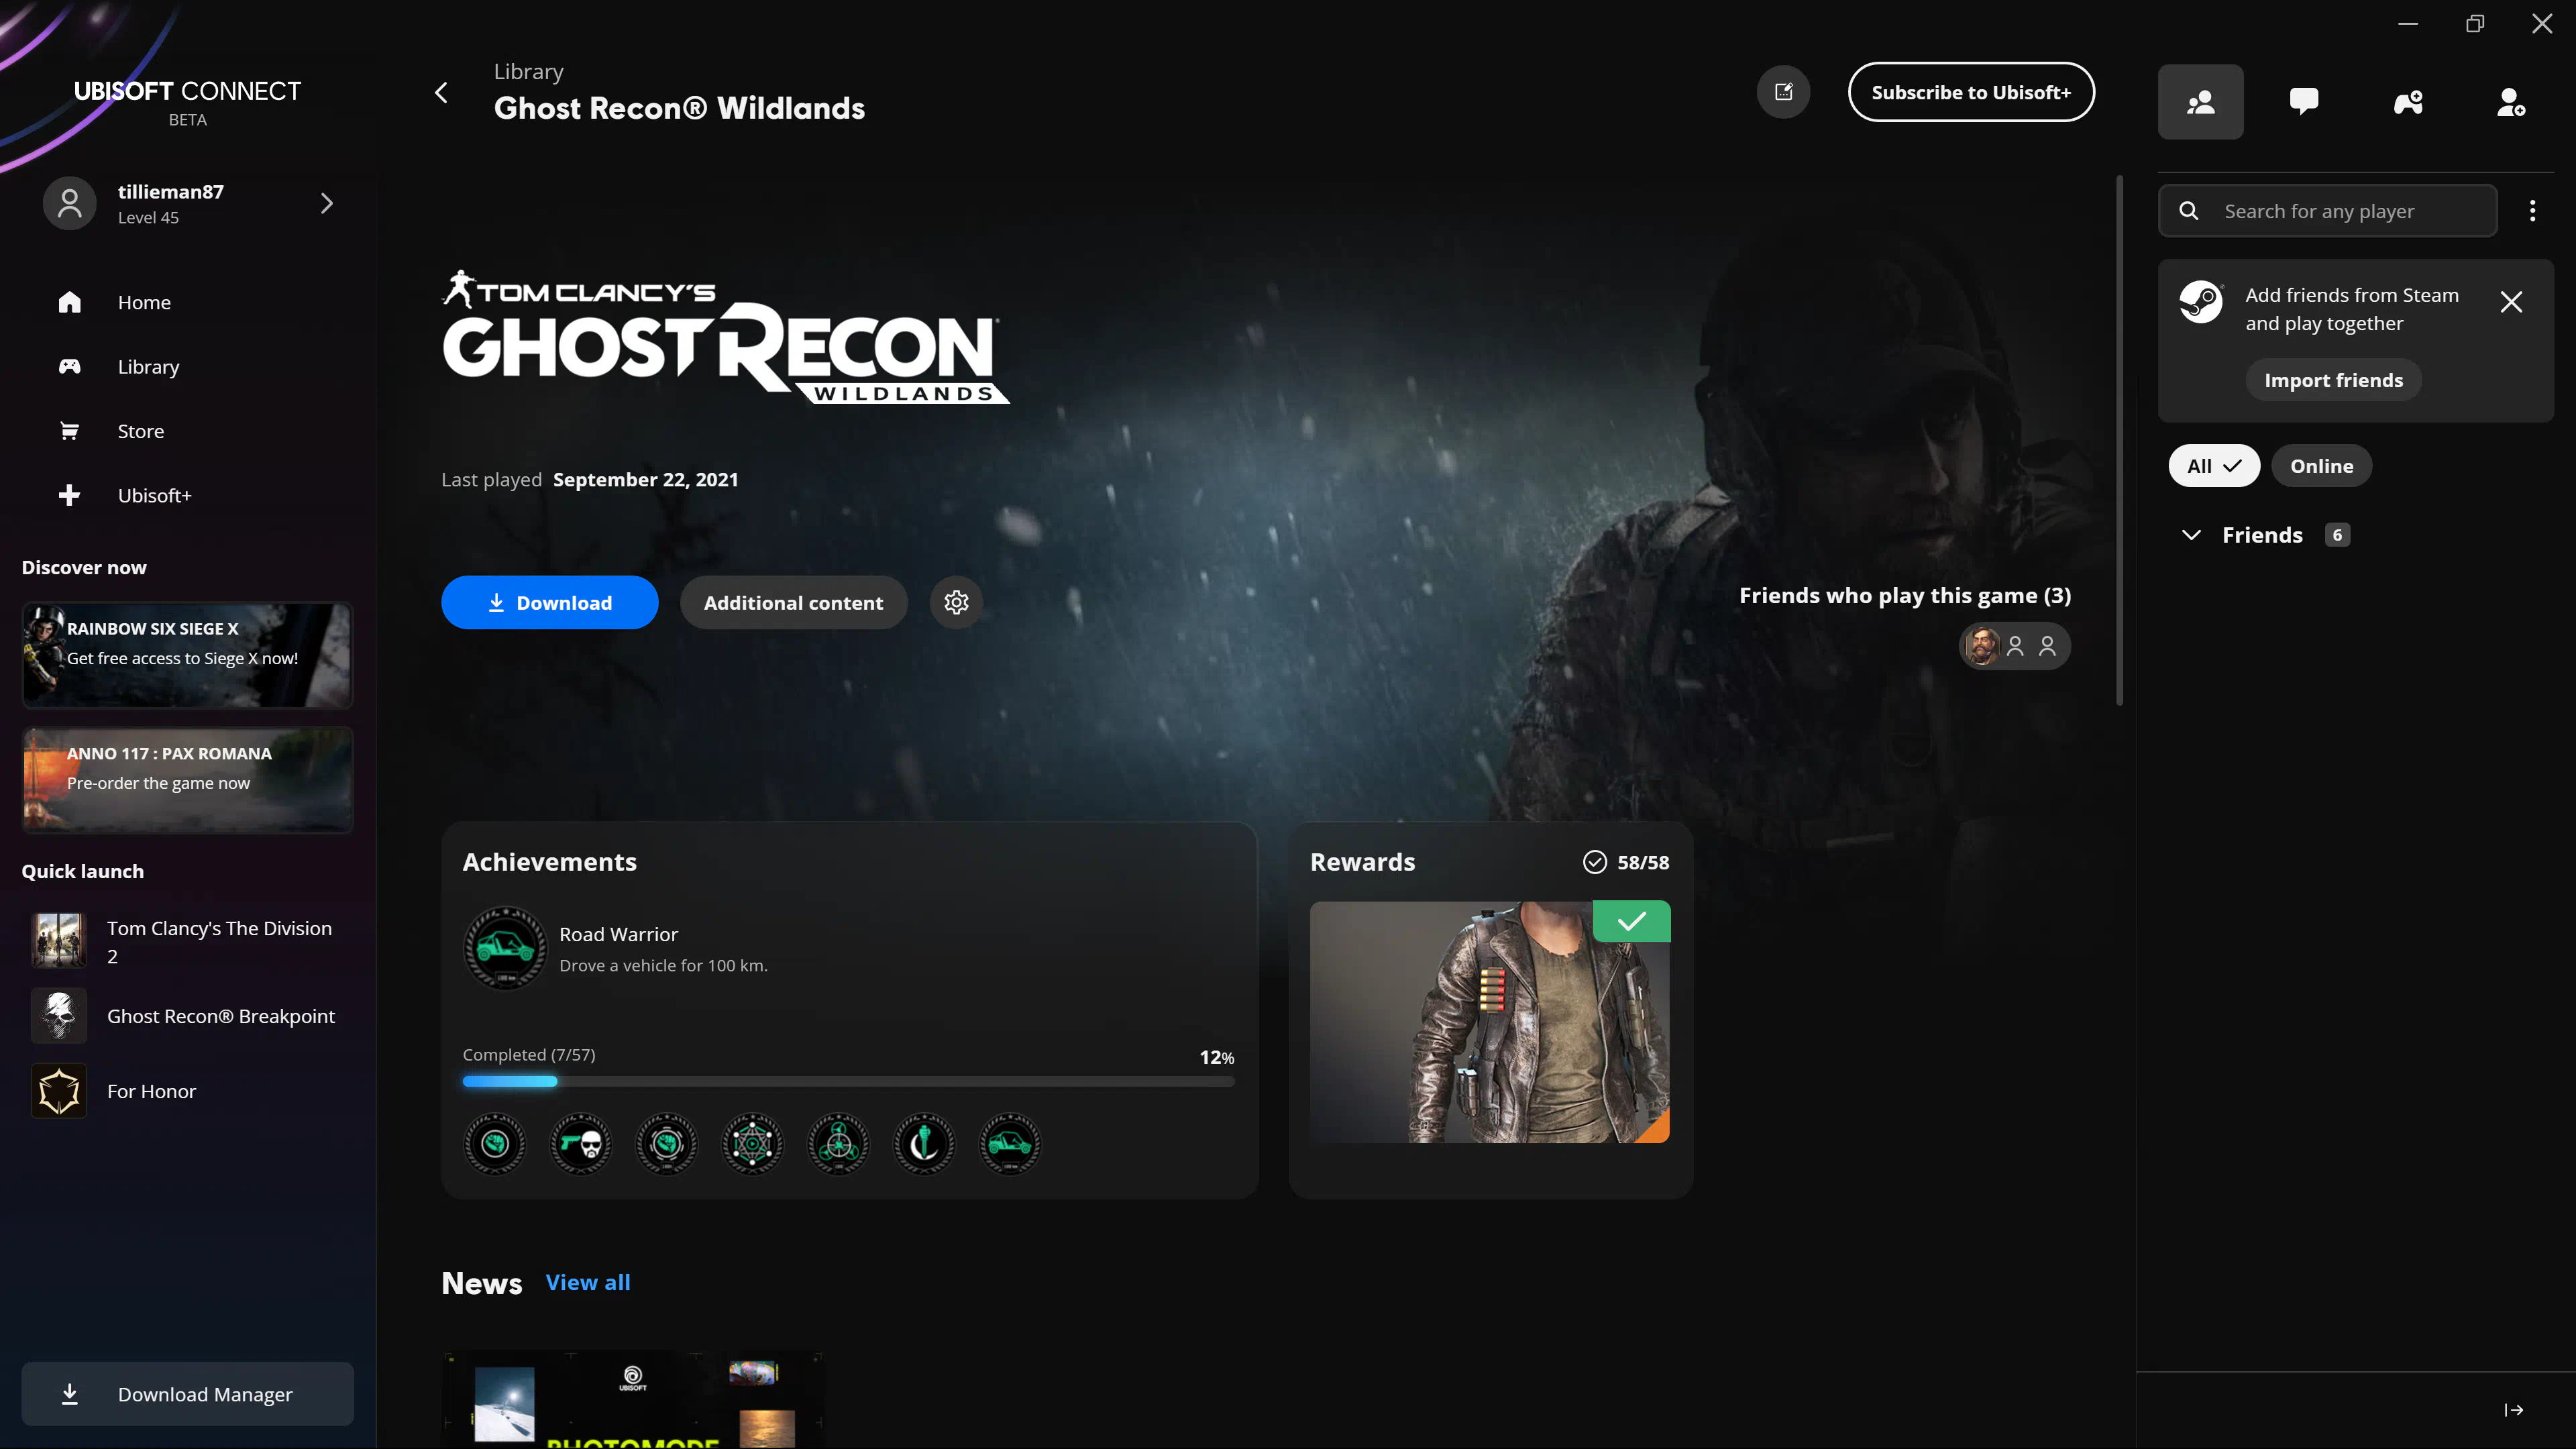Open the Photomode news thumbnail
The image size is (2576, 1449).
[633, 1399]
